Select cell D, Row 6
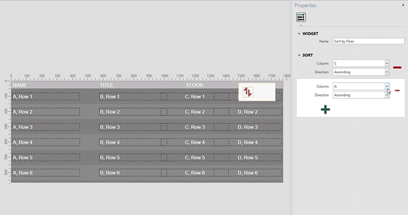The height and width of the screenshot is (215, 408). pyautogui.click(x=248, y=173)
